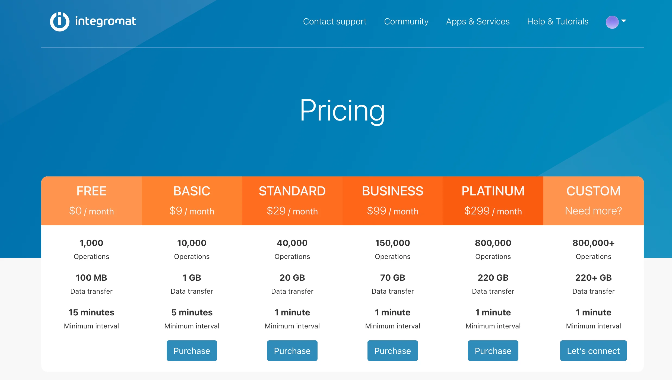This screenshot has height=380, width=672.
Task: Go to the Community link
Action: click(x=406, y=21)
